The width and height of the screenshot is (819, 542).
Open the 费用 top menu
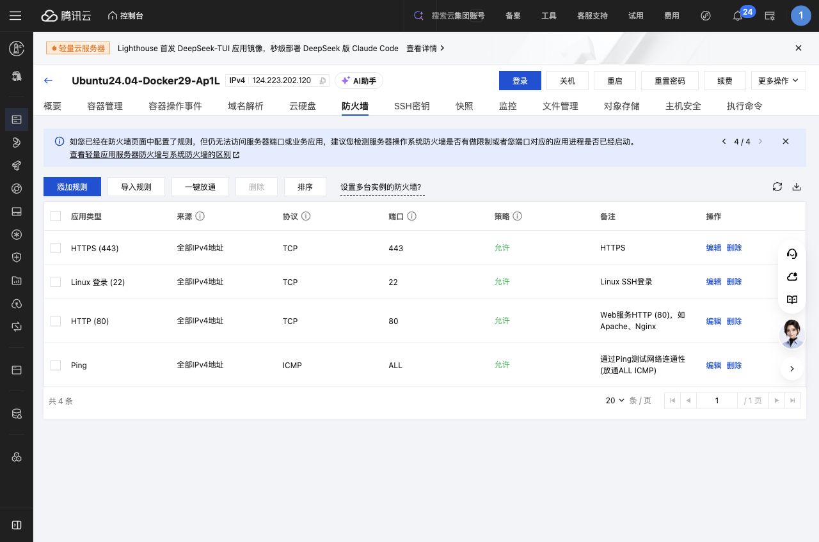672,16
